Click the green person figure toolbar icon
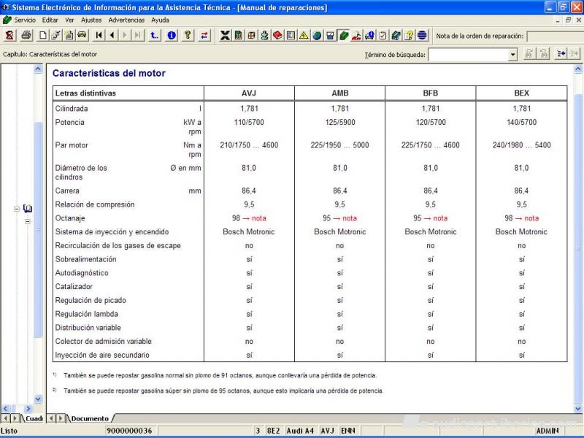The height and width of the screenshot is (438, 584). point(264,35)
